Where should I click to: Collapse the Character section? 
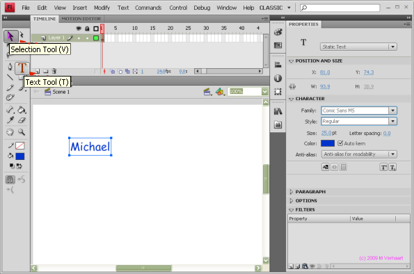click(x=292, y=99)
